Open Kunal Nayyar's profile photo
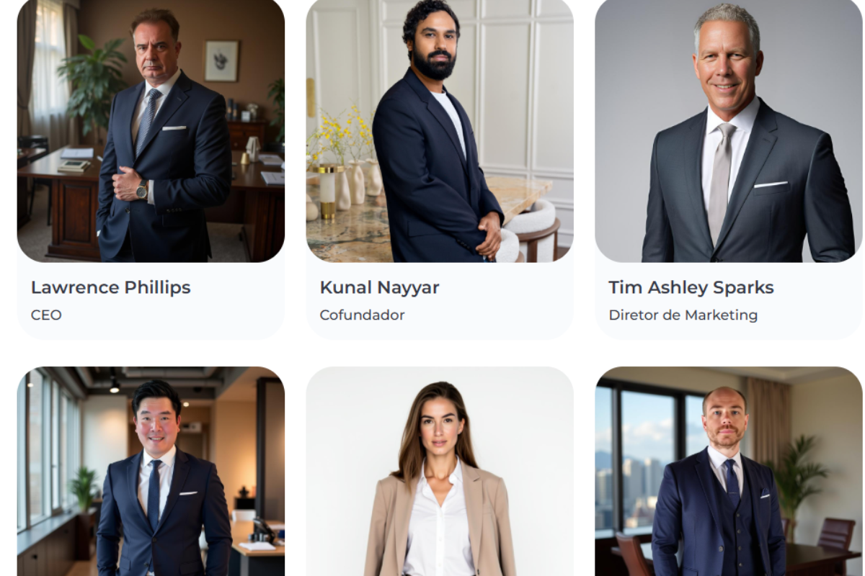865x576 pixels. (440, 130)
